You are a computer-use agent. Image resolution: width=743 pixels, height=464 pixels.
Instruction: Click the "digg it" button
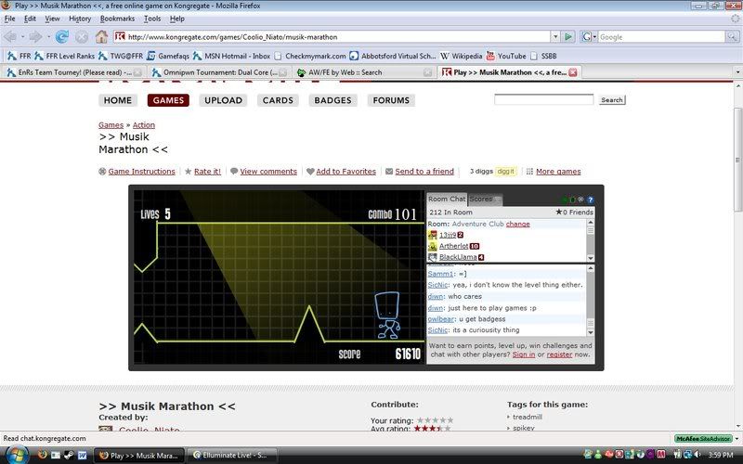pos(505,172)
